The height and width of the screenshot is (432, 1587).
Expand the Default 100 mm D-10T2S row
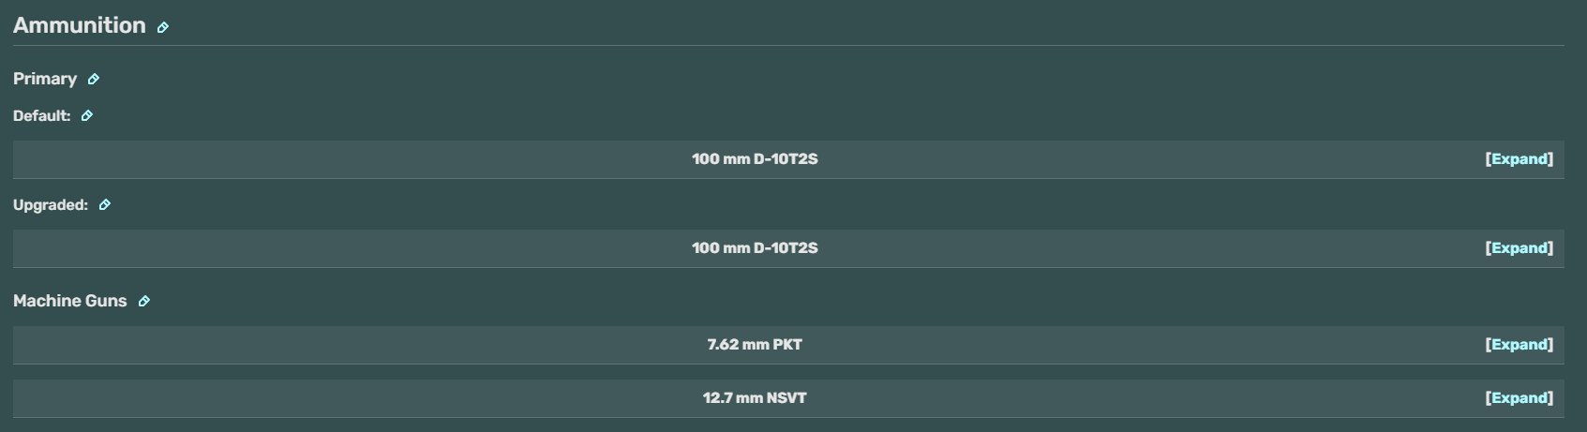coord(1519,159)
